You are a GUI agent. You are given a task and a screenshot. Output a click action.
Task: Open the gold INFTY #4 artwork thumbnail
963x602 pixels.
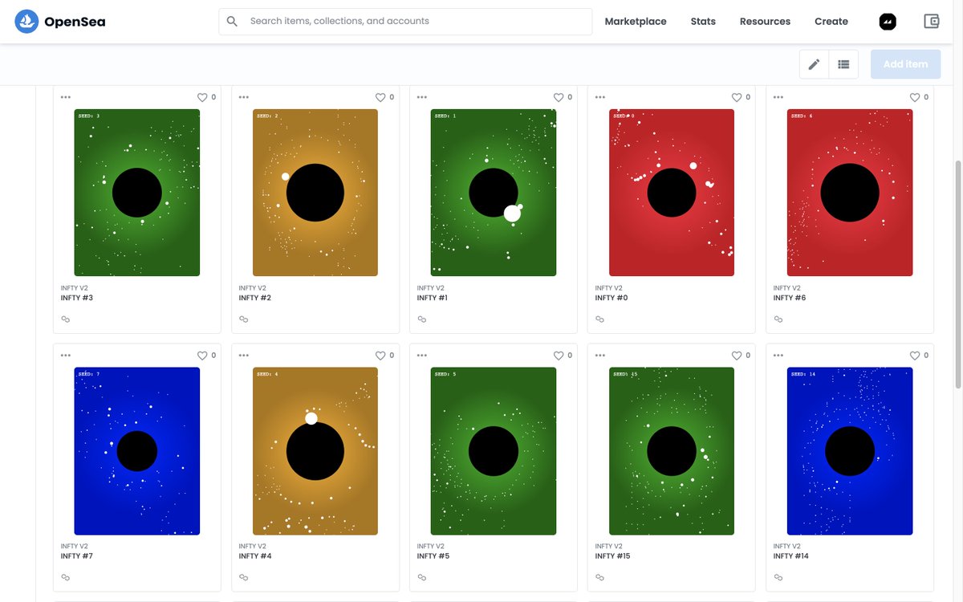(315, 451)
